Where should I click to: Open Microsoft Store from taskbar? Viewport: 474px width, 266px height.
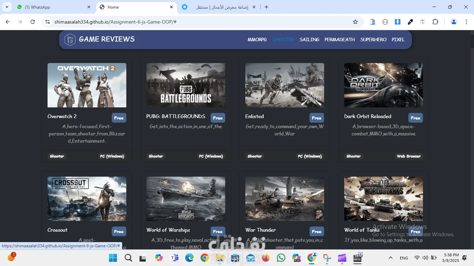(x=235, y=258)
